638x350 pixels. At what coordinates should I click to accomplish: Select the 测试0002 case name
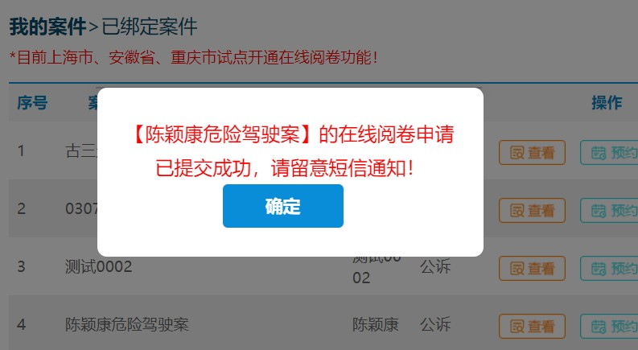click(x=98, y=267)
